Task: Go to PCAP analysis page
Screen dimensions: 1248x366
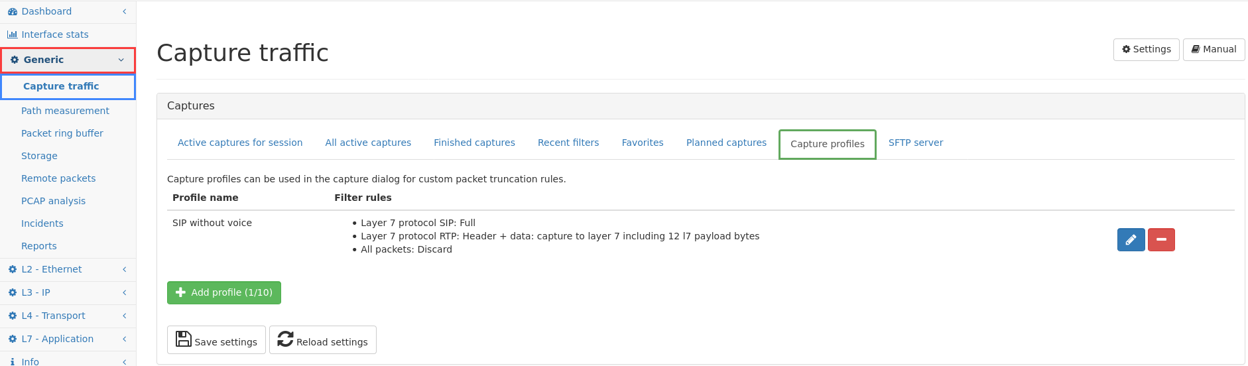Action: tap(53, 201)
